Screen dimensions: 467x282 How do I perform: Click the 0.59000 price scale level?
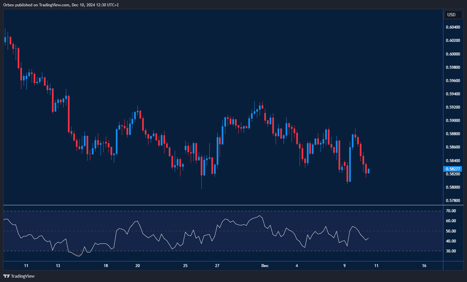click(453, 121)
